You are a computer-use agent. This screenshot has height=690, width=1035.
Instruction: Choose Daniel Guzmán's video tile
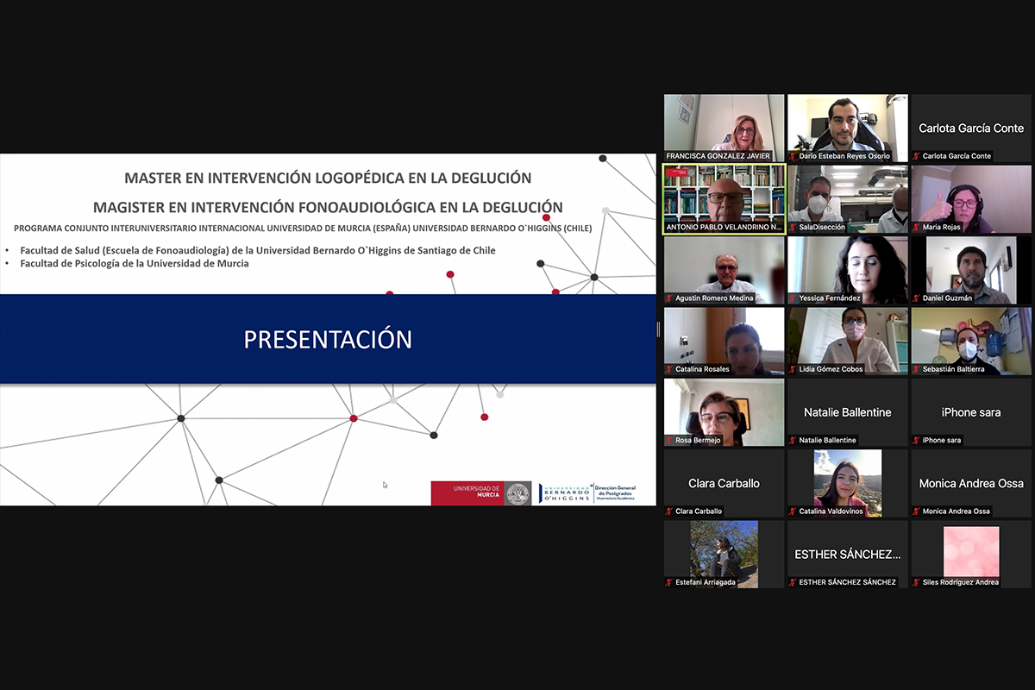point(971,270)
